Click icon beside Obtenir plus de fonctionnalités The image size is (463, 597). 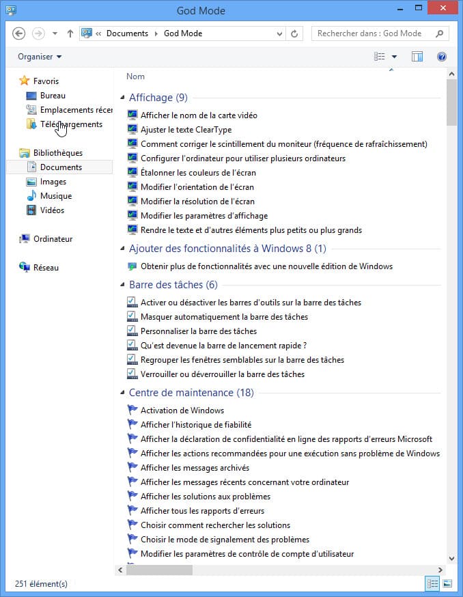[x=132, y=266]
